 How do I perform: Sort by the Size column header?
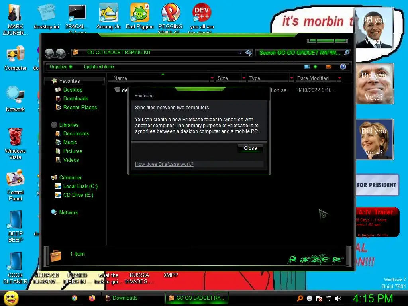tap(228, 78)
